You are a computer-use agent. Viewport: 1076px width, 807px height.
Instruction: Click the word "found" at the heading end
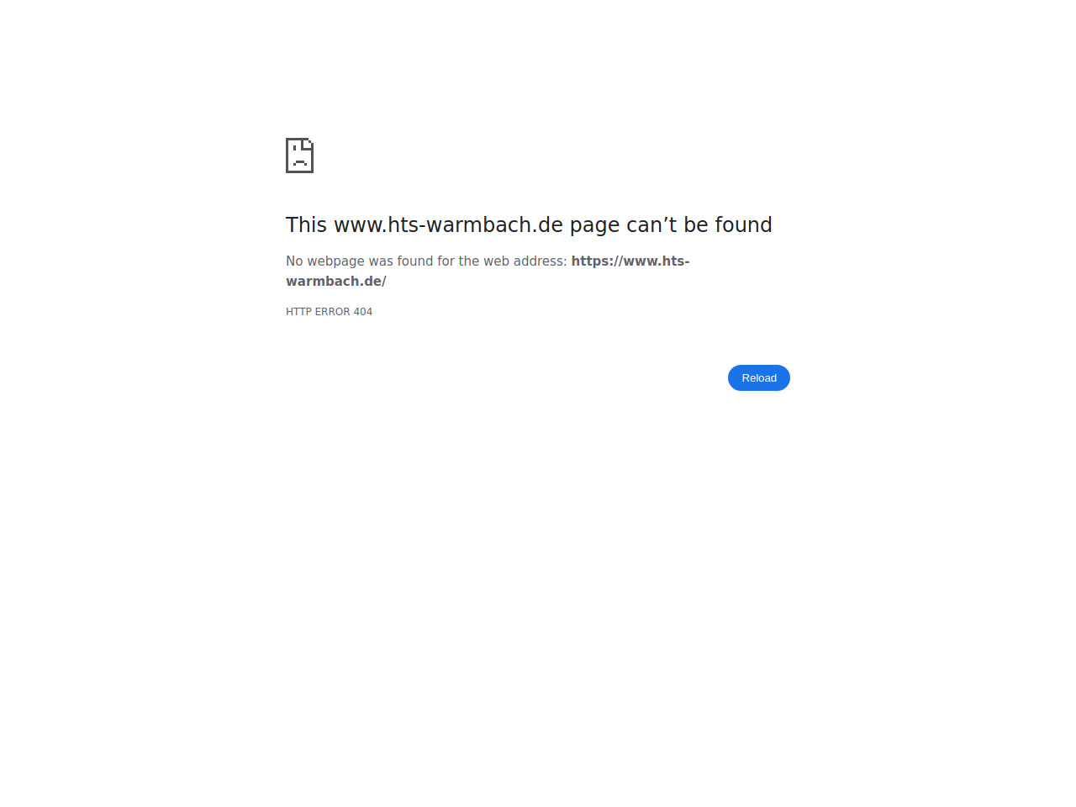743,224
